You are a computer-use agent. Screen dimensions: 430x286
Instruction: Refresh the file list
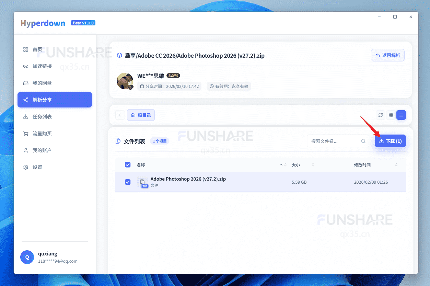tap(380, 115)
